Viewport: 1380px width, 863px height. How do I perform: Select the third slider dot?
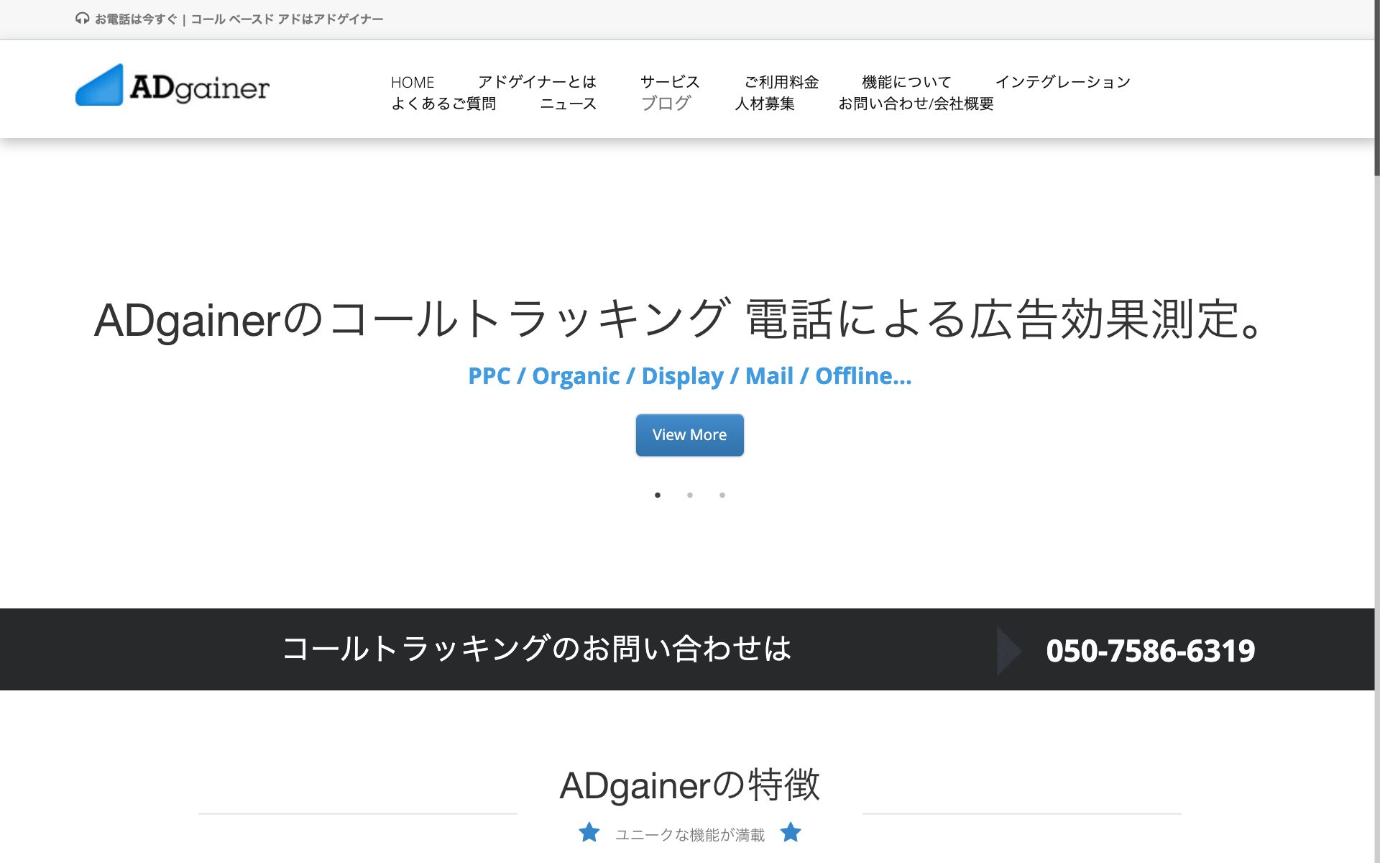(x=722, y=495)
